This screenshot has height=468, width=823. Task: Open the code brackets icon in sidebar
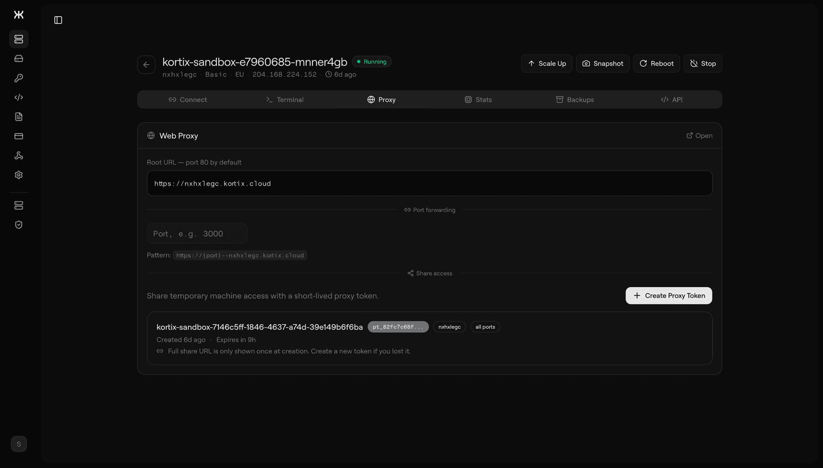18,97
